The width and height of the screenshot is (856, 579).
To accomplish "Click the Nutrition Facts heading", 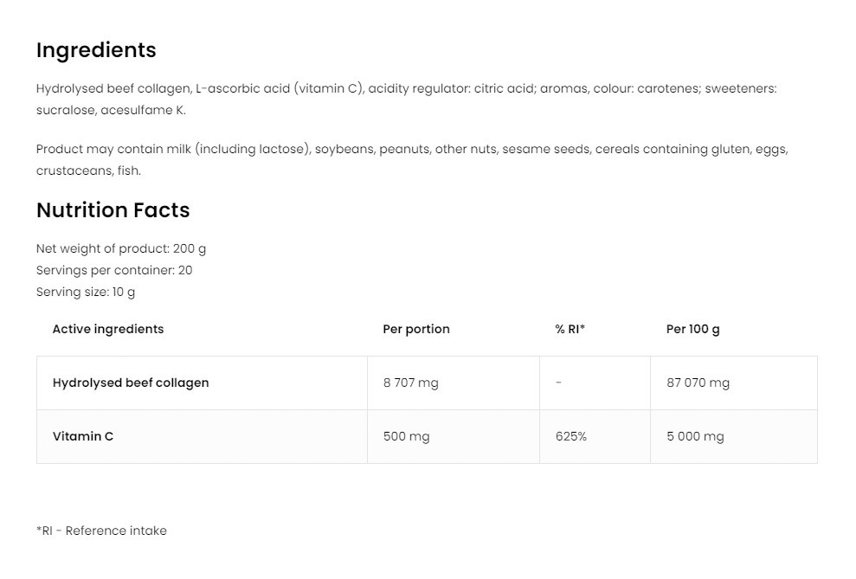I will (x=113, y=210).
